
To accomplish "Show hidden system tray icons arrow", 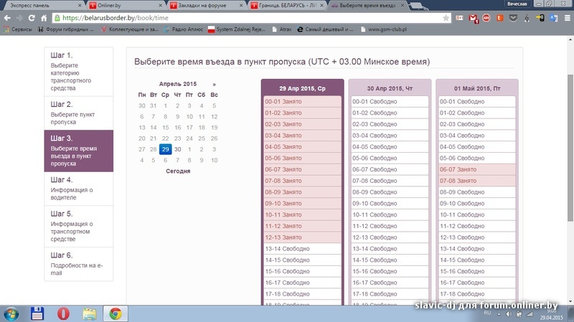I will (499, 314).
